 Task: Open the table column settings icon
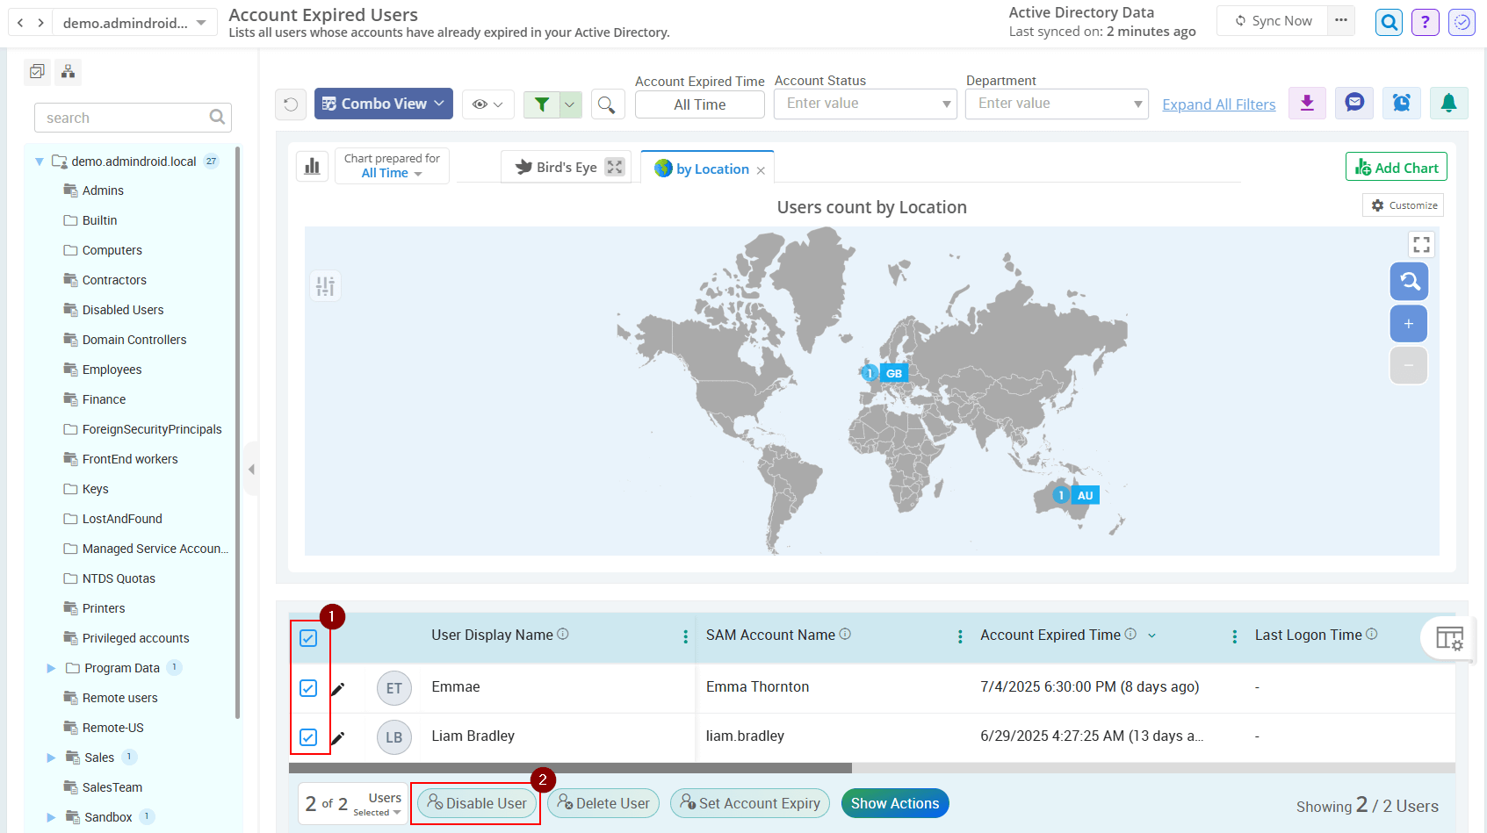coord(1448,638)
